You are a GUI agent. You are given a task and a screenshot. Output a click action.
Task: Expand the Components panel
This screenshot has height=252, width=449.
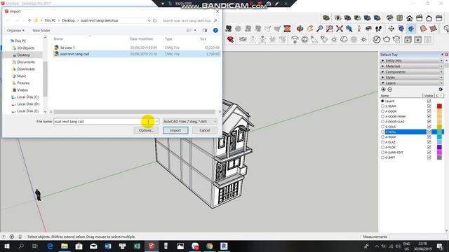(x=412, y=71)
